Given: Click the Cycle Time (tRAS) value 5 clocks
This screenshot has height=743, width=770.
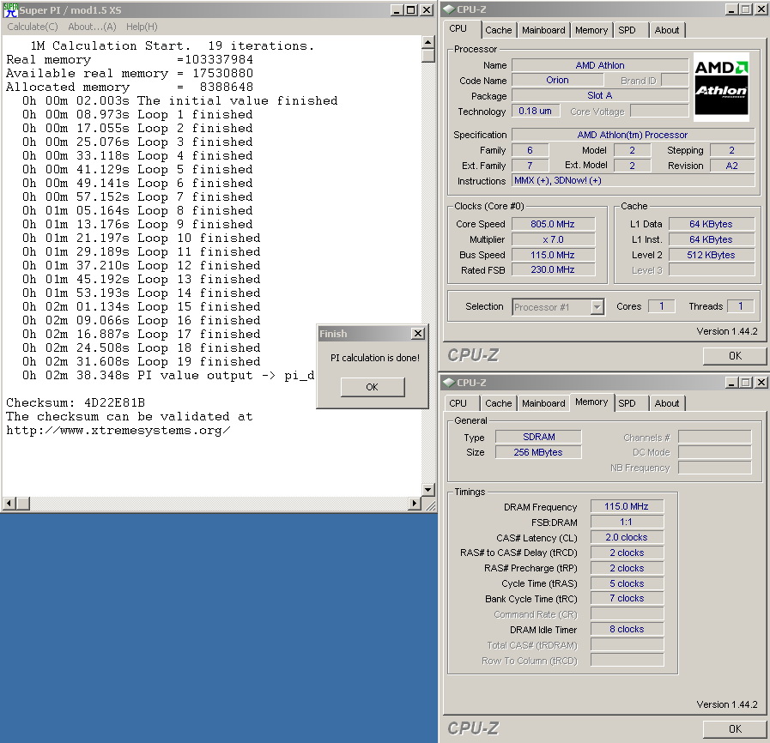Looking at the screenshot, I should click(627, 584).
